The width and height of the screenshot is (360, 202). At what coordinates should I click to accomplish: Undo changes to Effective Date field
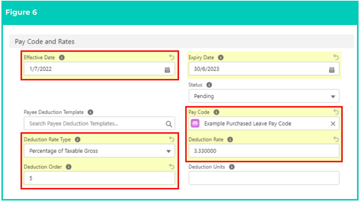tap(172, 57)
